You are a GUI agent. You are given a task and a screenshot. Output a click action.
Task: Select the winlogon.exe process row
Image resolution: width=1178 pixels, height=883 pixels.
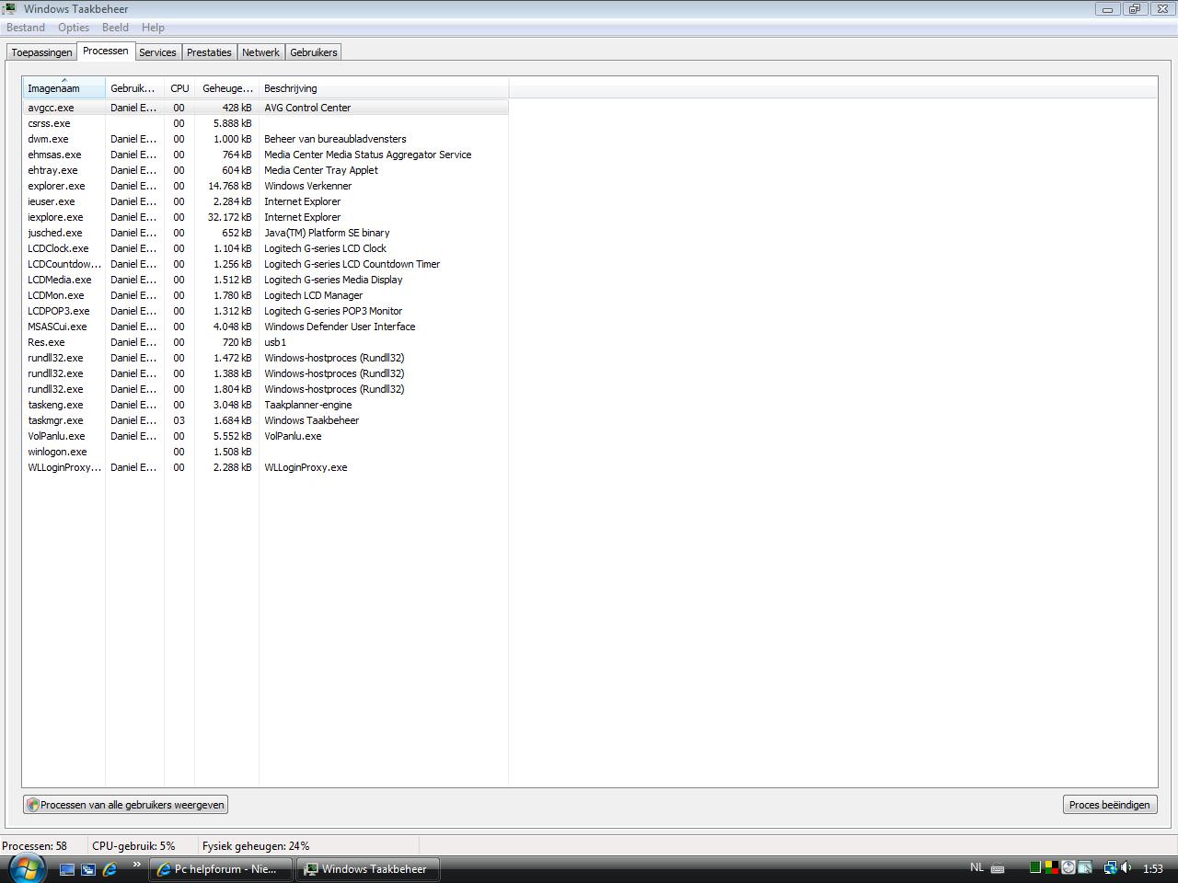(266, 452)
